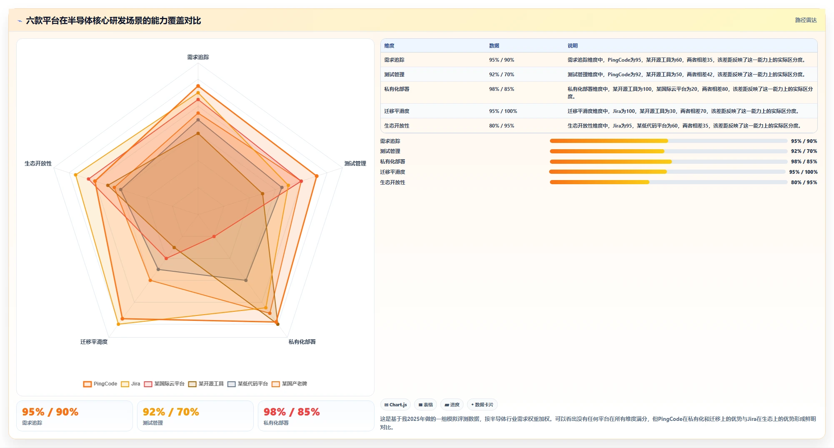This screenshot has width=834, height=448.
Task: Click table value 80% / 95%
Action: tap(502, 126)
